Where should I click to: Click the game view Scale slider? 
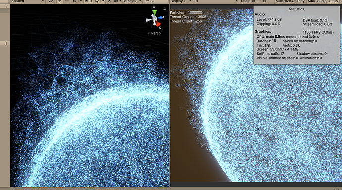click(x=256, y=1)
